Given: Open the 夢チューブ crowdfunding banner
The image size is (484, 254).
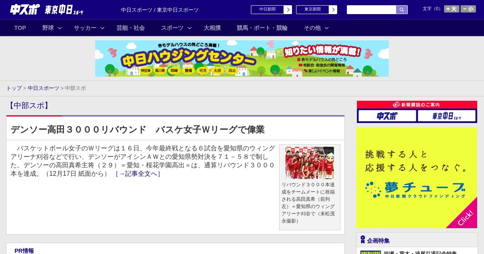Looking at the screenshot, I should tap(417, 178).
